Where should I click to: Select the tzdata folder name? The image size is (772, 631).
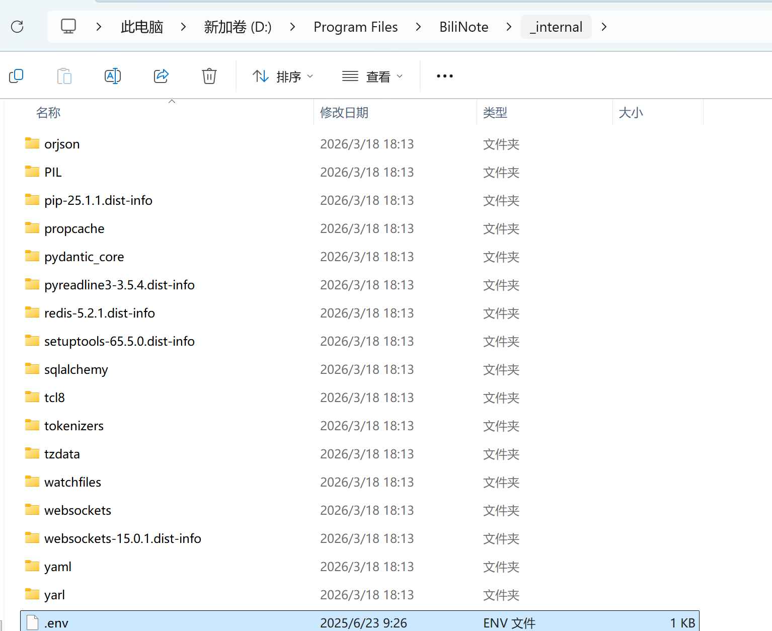pos(62,454)
